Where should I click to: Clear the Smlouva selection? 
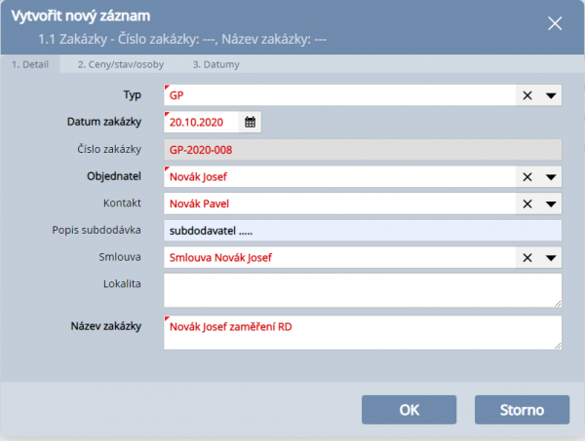pyautogui.click(x=527, y=258)
